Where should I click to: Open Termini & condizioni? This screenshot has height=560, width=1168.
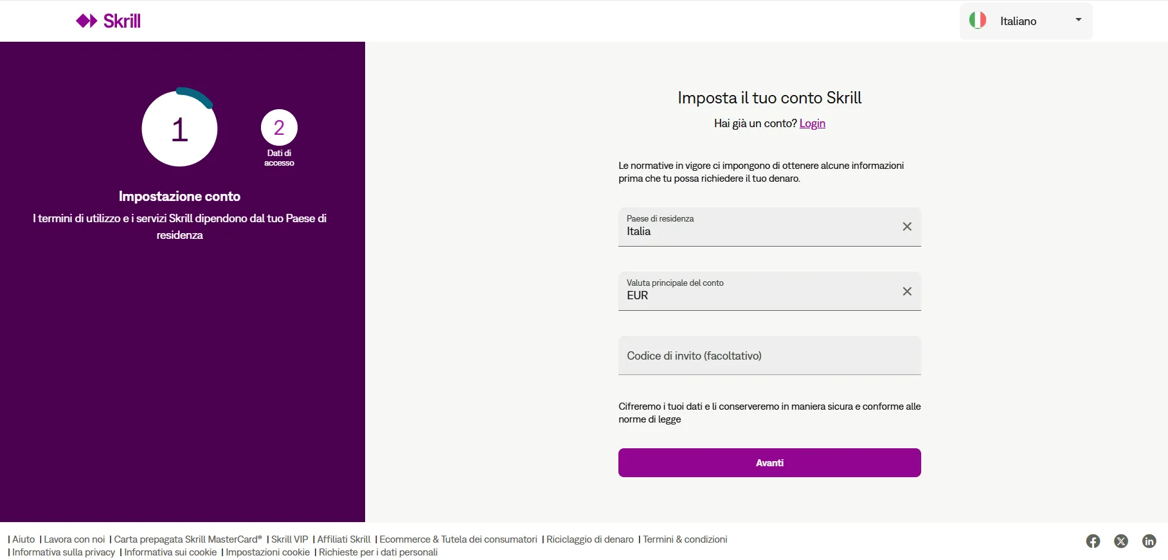click(685, 539)
